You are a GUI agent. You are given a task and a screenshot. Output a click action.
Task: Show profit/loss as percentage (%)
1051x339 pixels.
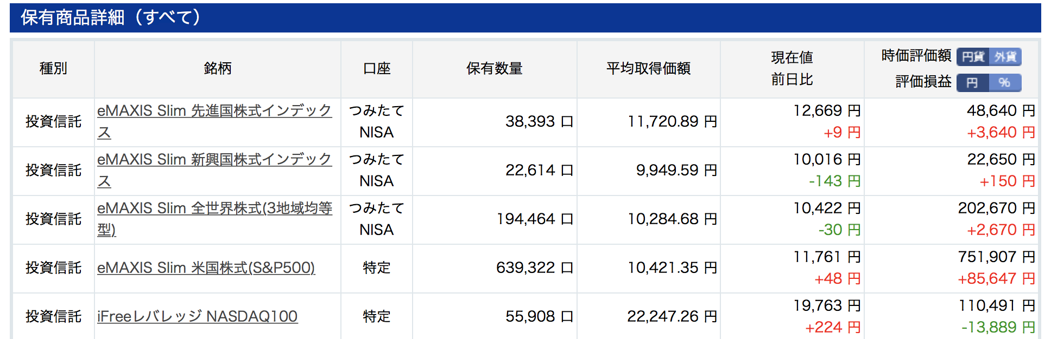(x=1004, y=83)
